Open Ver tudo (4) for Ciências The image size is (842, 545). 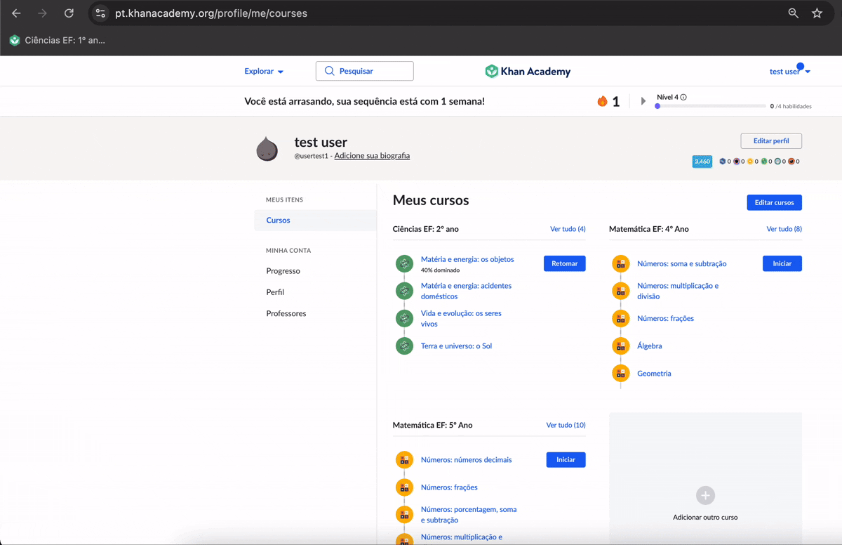click(568, 229)
